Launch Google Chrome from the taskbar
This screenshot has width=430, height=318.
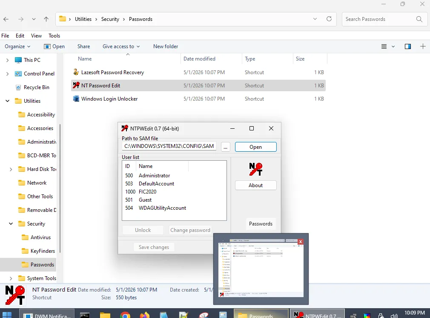pos(125,315)
